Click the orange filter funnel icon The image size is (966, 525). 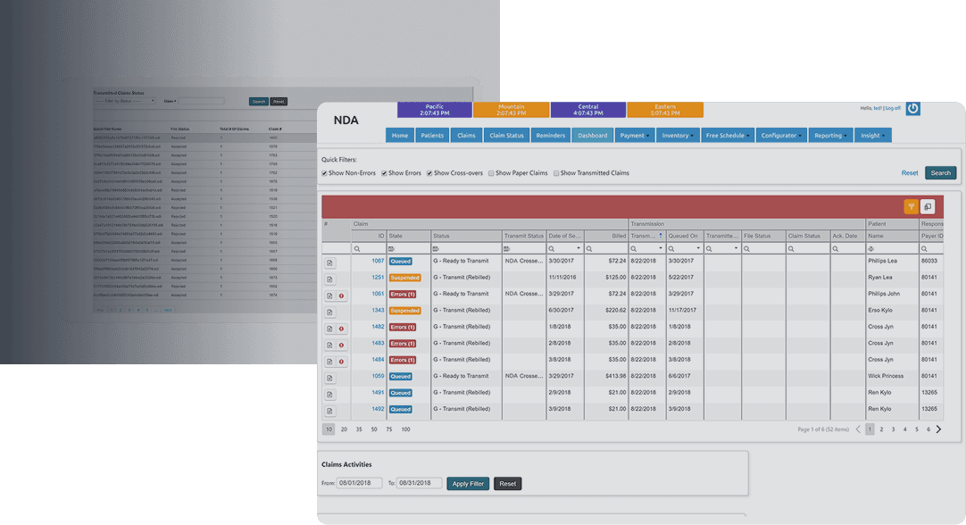pos(911,206)
